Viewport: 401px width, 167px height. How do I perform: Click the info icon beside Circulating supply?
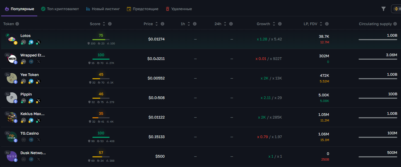pyautogui.click(x=395, y=24)
